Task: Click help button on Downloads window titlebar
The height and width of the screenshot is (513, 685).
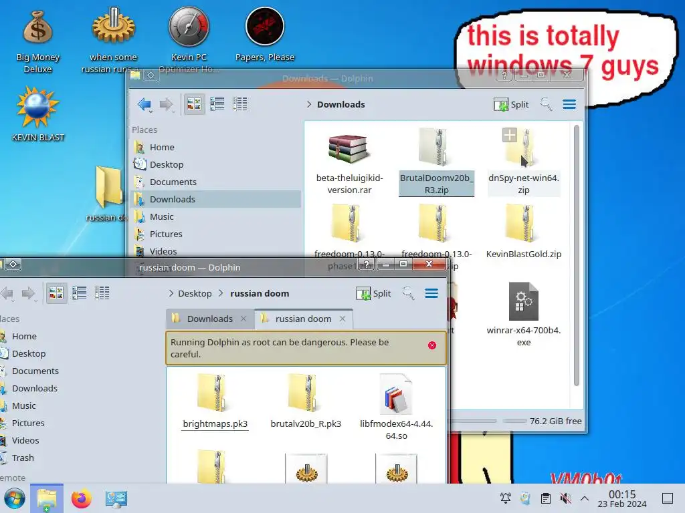Action: click(504, 75)
